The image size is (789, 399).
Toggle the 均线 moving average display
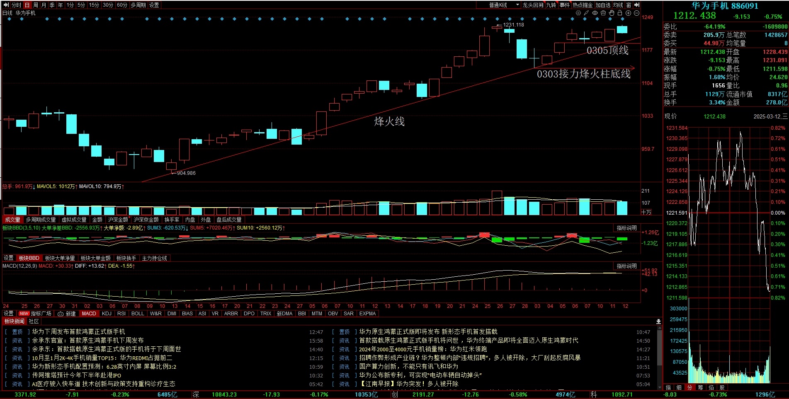[618, 5]
